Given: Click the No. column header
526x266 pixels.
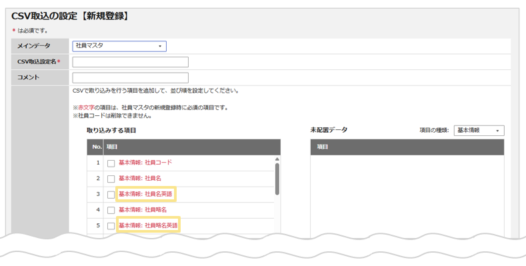Looking at the screenshot, I should [97, 147].
